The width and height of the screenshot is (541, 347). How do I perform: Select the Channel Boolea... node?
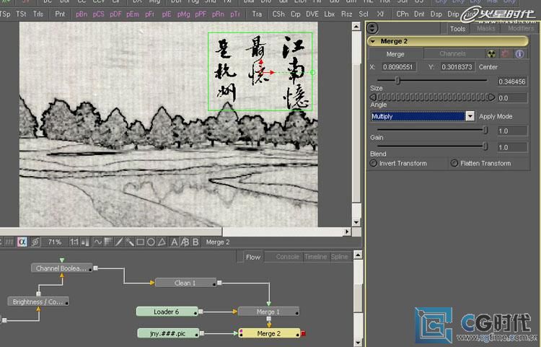pos(61,268)
